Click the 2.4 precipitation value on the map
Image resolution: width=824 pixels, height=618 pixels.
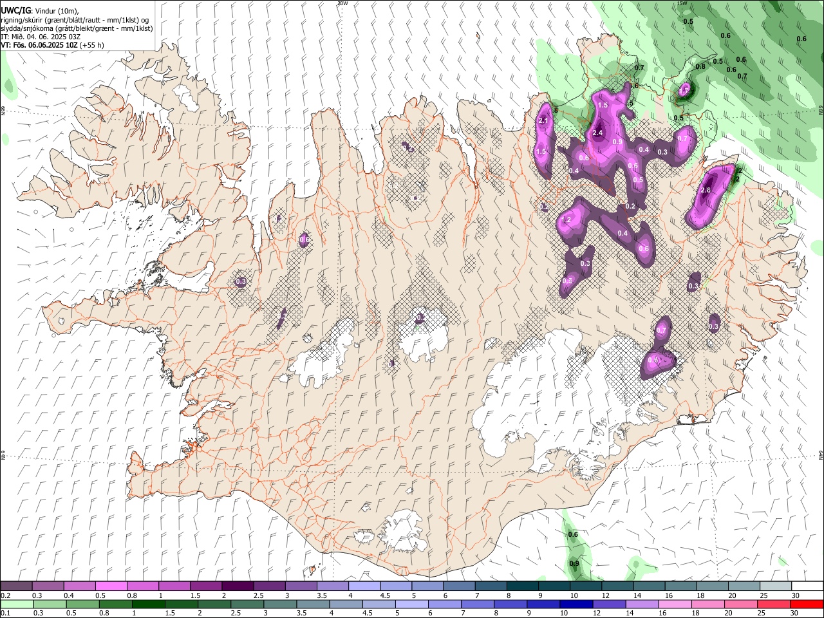click(597, 133)
